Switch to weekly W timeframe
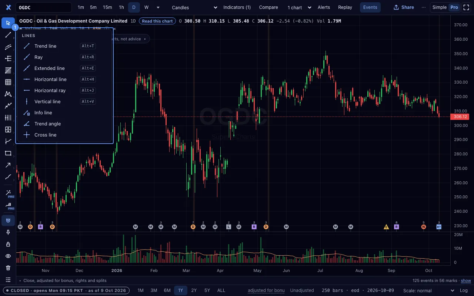 tap(147, 7)
